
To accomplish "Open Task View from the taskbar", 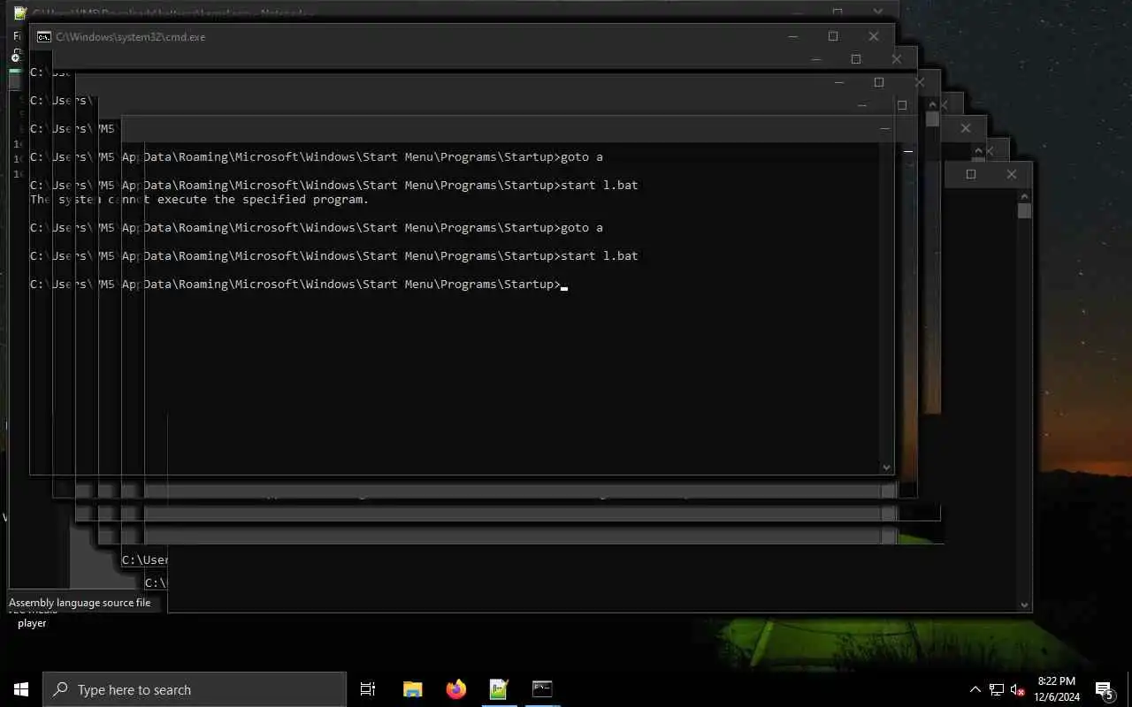I will tap(368, 689).
